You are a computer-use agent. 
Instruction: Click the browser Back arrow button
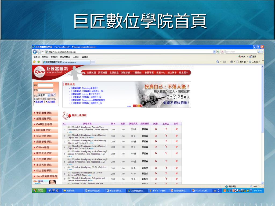pyautogui.click(x=35, y=52)
